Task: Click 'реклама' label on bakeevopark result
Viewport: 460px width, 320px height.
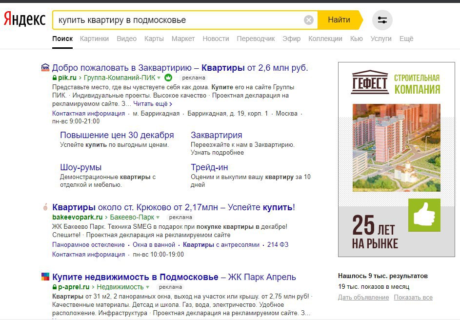Action: coord(180,218)
